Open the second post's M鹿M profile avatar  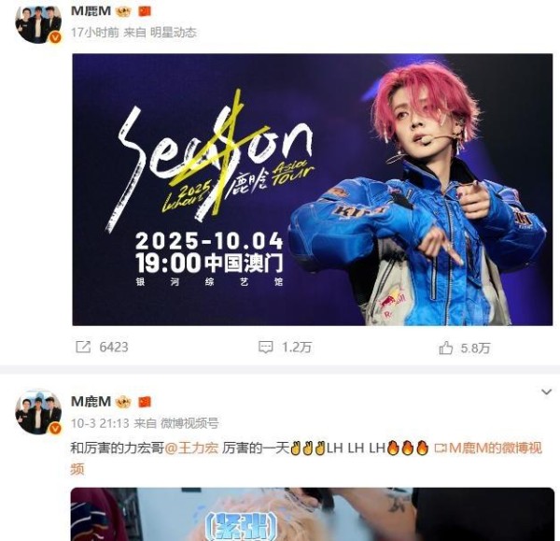coord(38,412)
